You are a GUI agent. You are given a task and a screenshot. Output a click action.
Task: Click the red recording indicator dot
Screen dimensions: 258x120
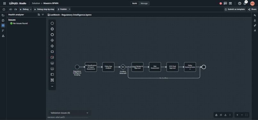[x=221, y=4]
